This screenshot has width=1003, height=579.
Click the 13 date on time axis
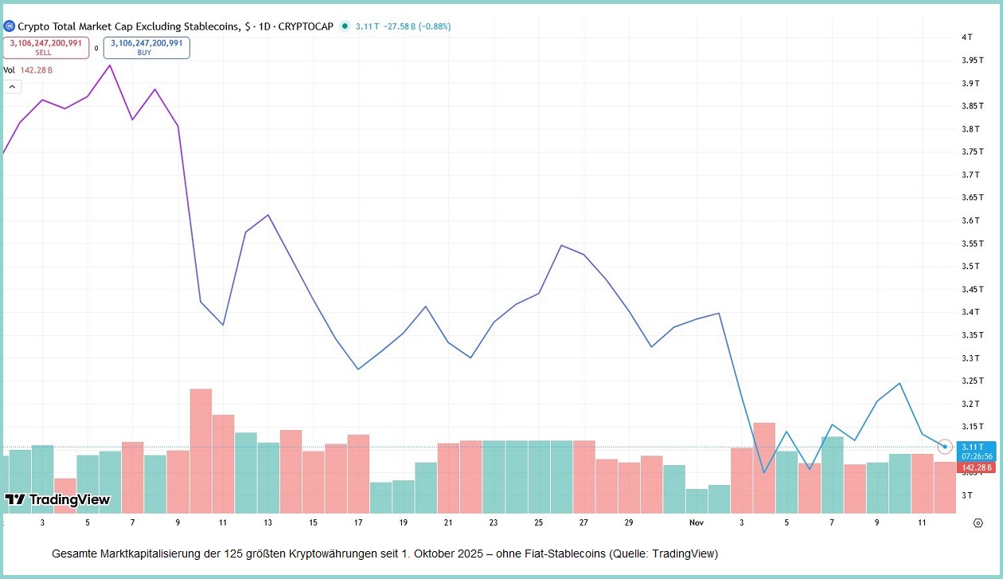268,522
